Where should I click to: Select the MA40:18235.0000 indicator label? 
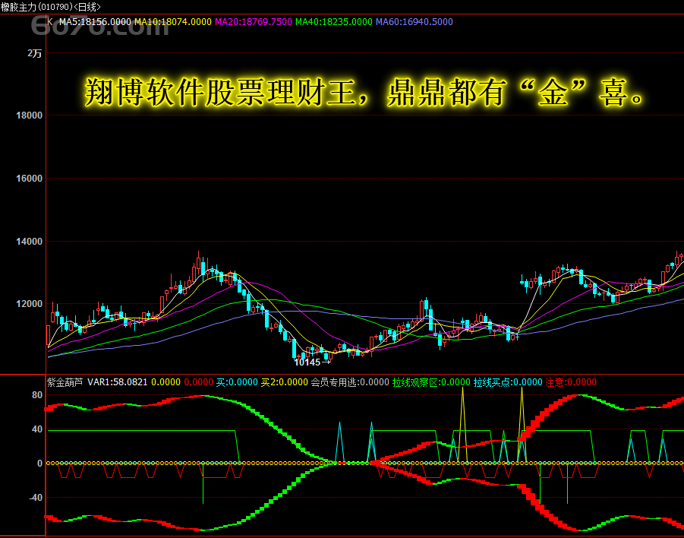tap(334, 22)
